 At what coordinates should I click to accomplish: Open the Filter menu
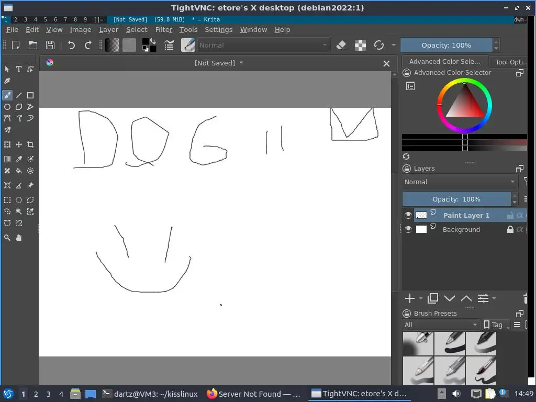tap(164, 30)
